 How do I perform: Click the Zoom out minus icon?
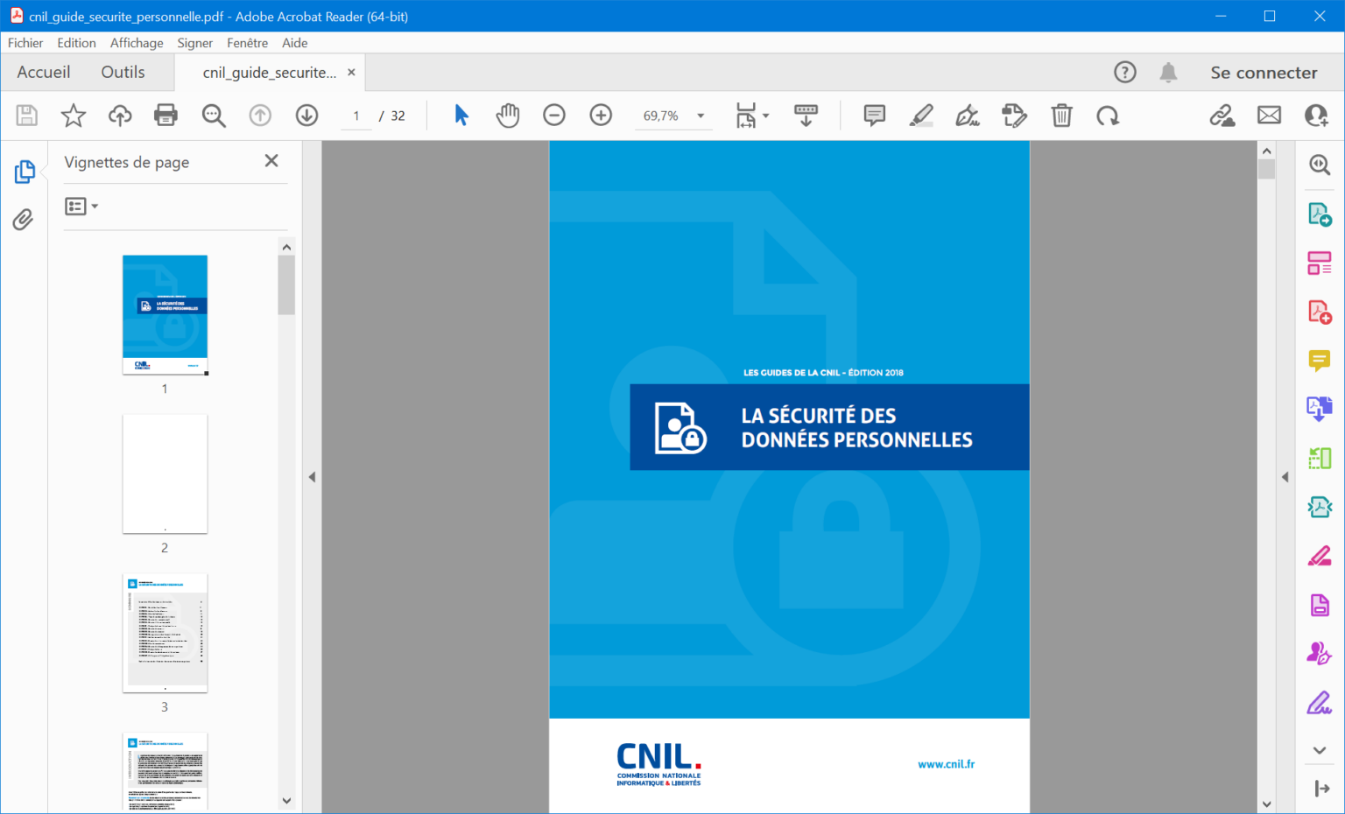(554, 116)
